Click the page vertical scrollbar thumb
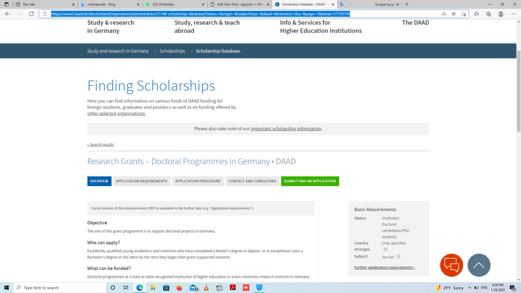 tap(518, 91)
